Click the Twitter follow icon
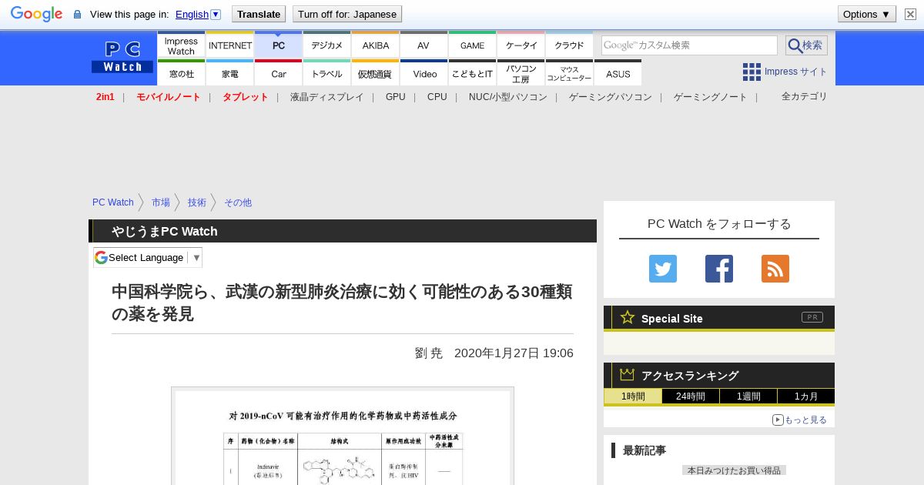 coord(662,269)
